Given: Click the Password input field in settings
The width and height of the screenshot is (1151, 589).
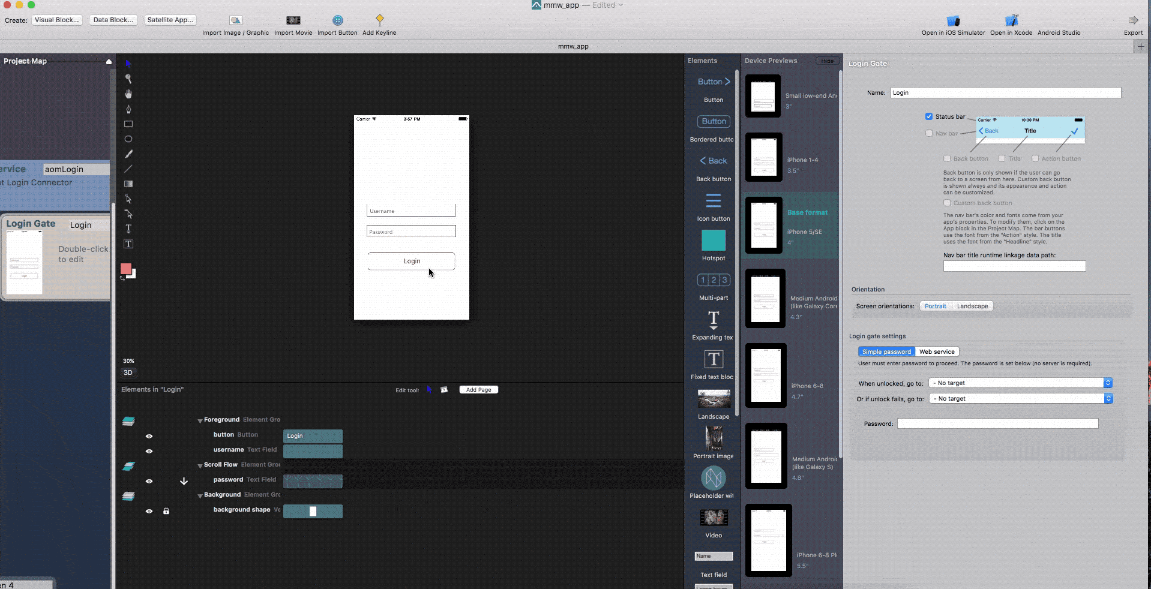Looking at the screenshot, I should point(998,423).
